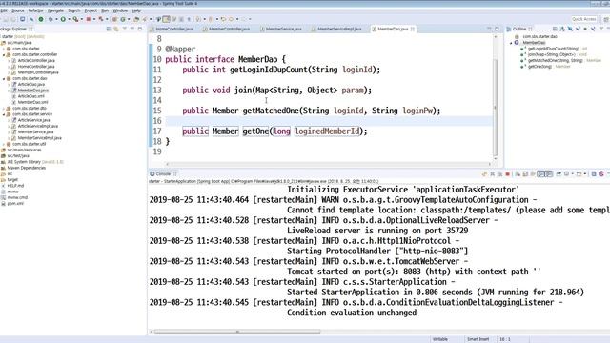
Task: Click the editor horizontal scrollbar track
Action: [328, 164]
